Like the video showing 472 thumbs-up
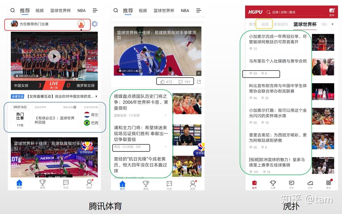 (x=166, y=82)
